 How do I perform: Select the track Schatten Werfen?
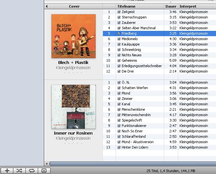[135, 88]
